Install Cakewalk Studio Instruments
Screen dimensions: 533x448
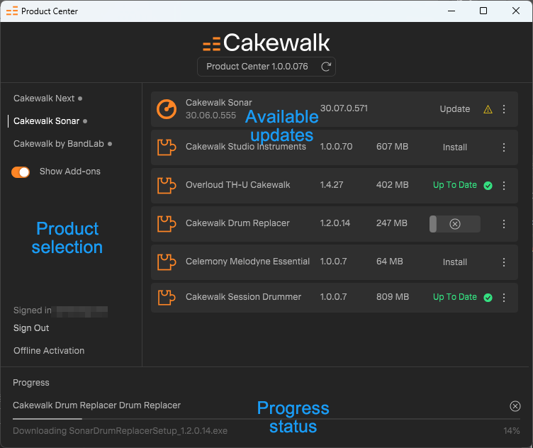[x=455, y=147]
